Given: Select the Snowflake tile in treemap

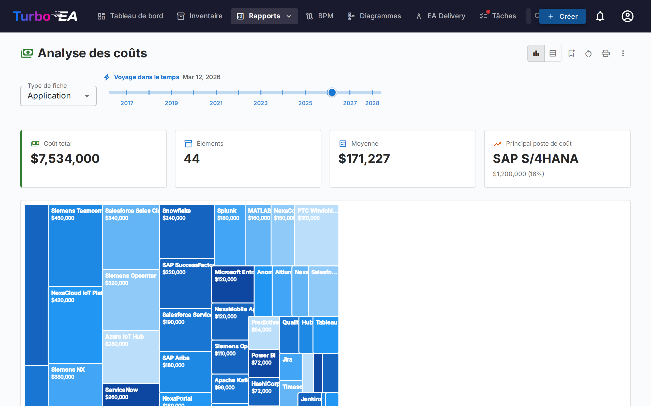Looking at the screenshot, I should pyautogui.click(x=187, y=231).
